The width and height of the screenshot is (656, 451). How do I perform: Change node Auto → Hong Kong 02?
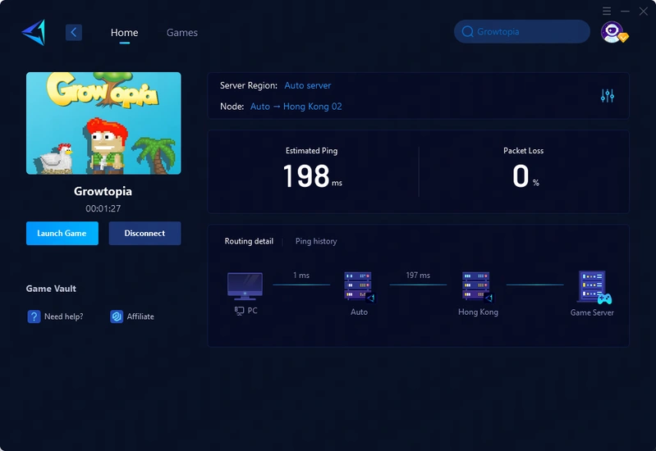click(x=296, y=107)
